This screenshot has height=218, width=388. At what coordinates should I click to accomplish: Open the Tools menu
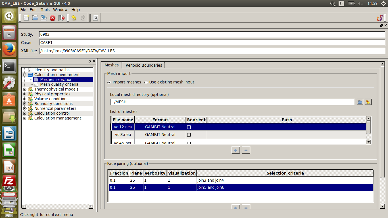(45, 10)
